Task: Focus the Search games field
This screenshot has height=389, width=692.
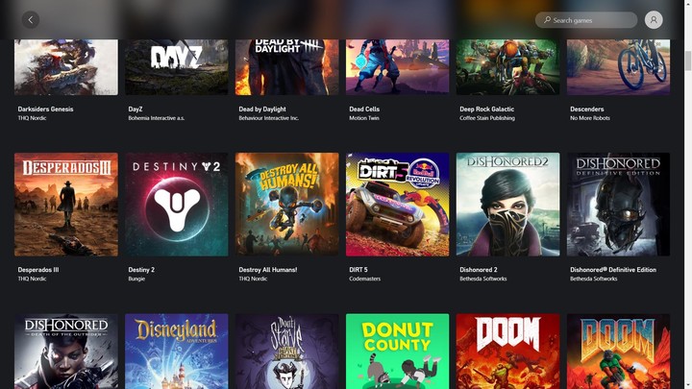Action: pos(586,20)
